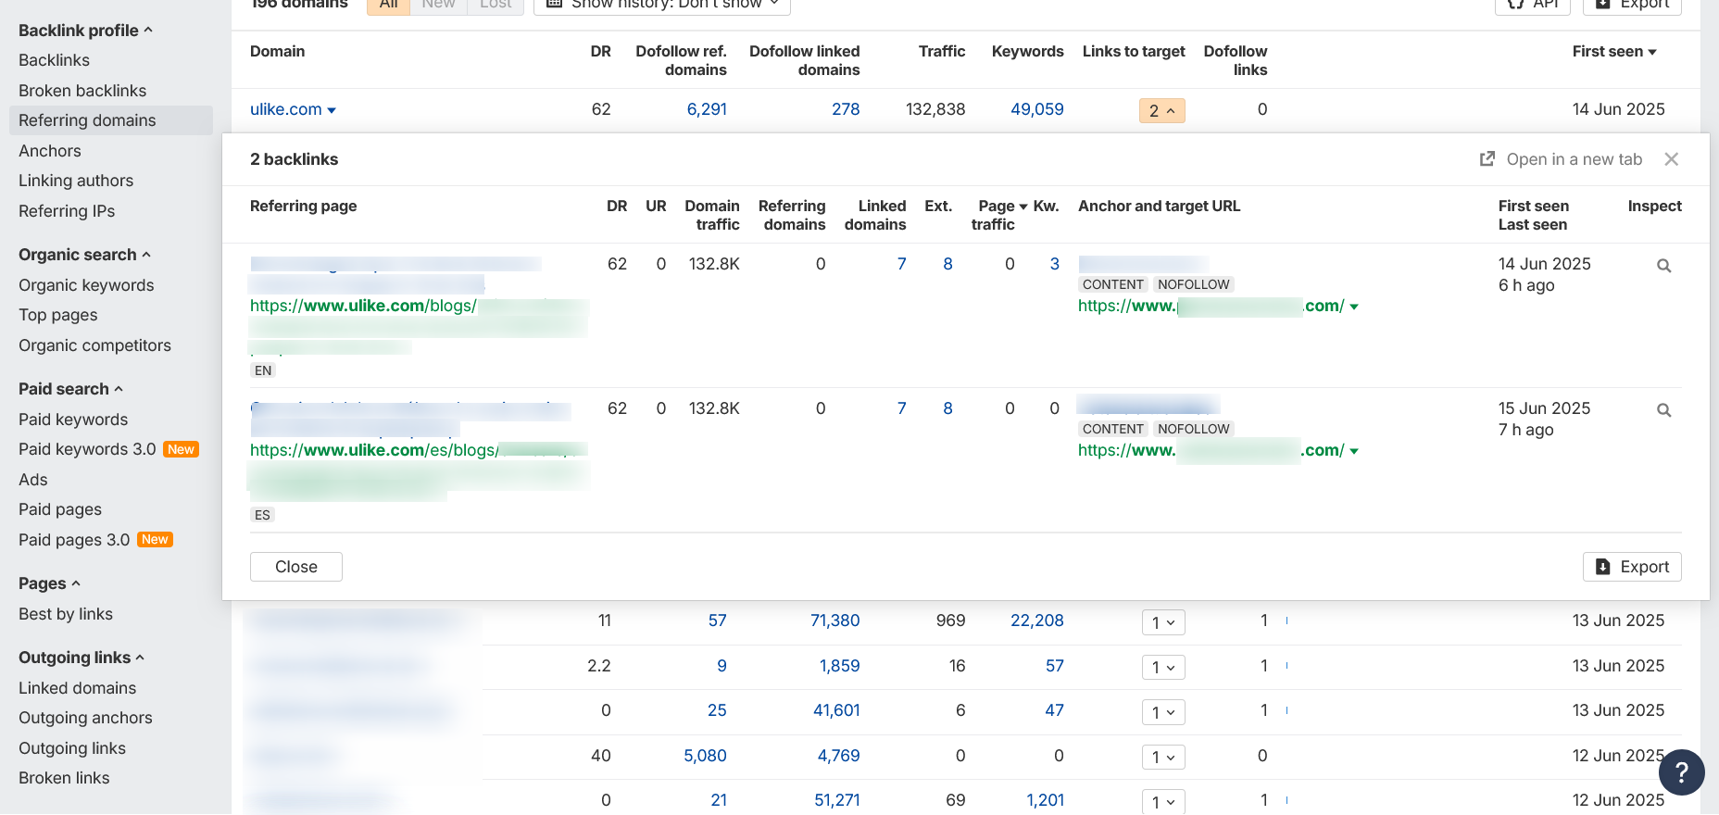1719x815 pixels.
Task: Expand links to target for row with DR 2.2
Action: coord(1163,667)
